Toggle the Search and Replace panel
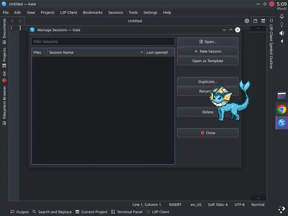Viewport: 288px width, 216px height. point(52,212)
